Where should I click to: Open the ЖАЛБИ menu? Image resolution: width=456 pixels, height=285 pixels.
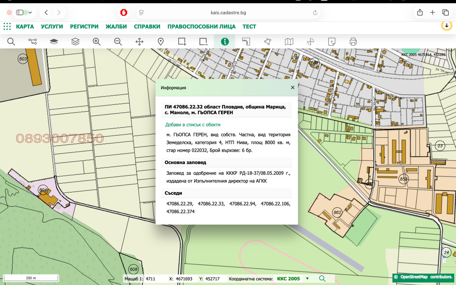[x=116, y=27]
